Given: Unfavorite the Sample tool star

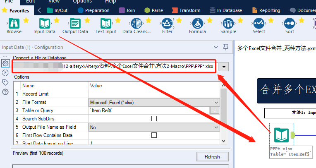Looking at the screenshot, I should pos(240,20).
